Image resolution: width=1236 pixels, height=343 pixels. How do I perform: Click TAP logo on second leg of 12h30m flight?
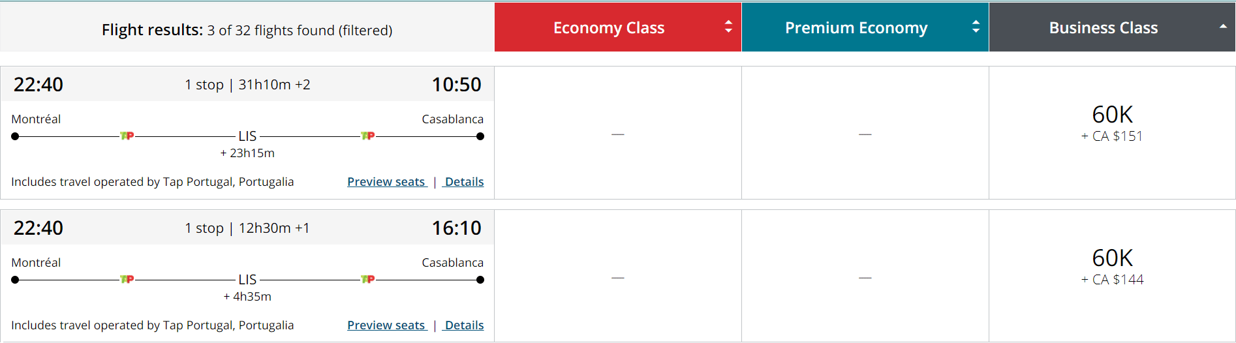[368, 279]
